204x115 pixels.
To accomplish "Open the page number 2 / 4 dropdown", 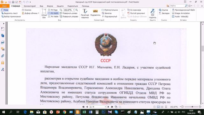I will (105, 107).
